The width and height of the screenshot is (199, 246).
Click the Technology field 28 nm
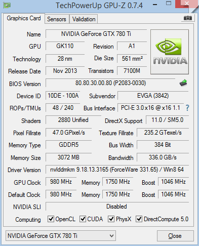click(65, 59)
